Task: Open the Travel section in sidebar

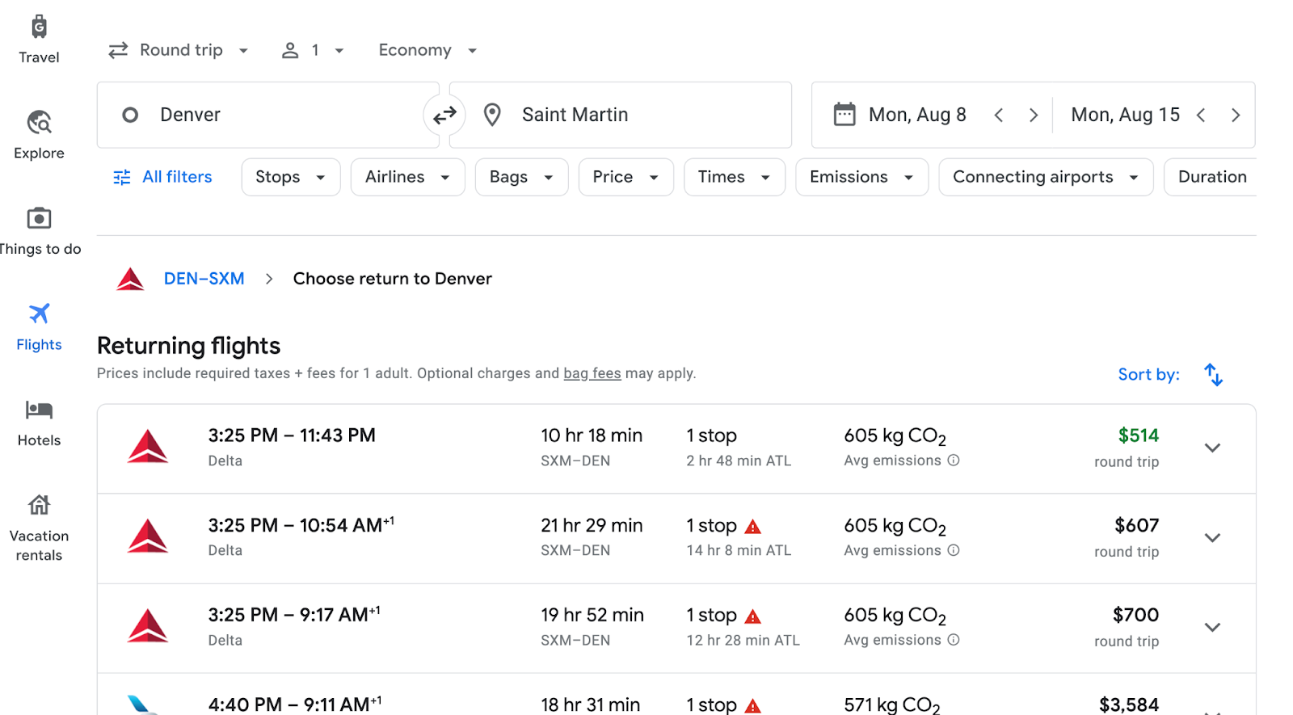Action: coord(39,39)
